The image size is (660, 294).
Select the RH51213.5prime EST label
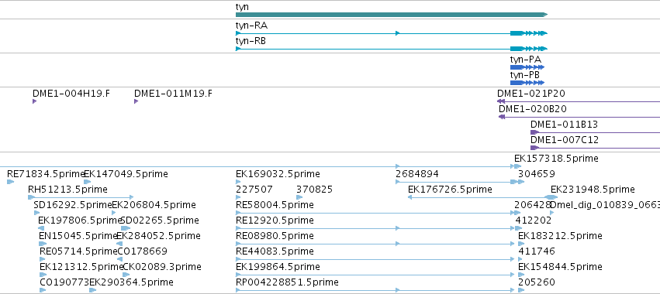pos(67,189)
